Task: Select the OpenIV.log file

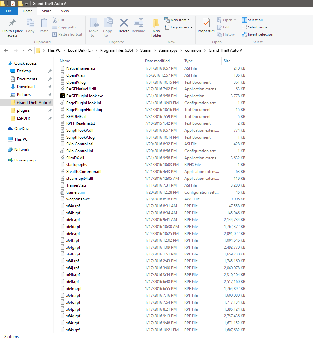Action: [x=76, y=82]
